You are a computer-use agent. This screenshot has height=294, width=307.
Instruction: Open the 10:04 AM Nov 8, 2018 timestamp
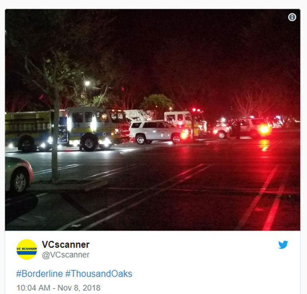click(58, 288)
